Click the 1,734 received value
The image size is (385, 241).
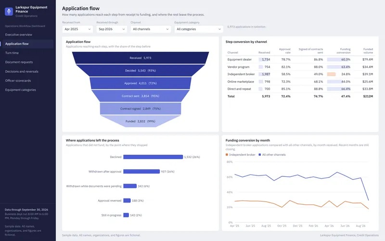pyautogui.click(x=266, y=59)
